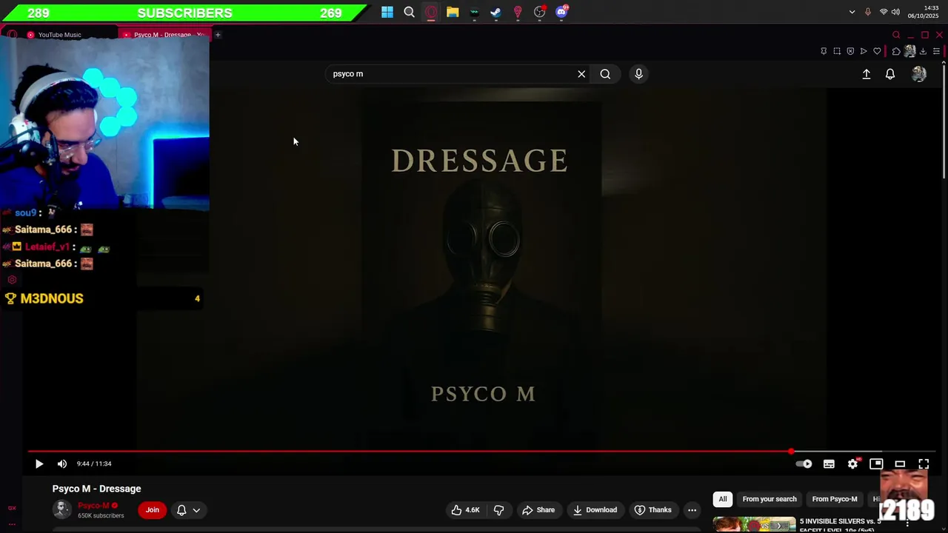Viewport: 948px width, 533px height.
Task: Expand the notification preference chevron
Action: (196, 510)
